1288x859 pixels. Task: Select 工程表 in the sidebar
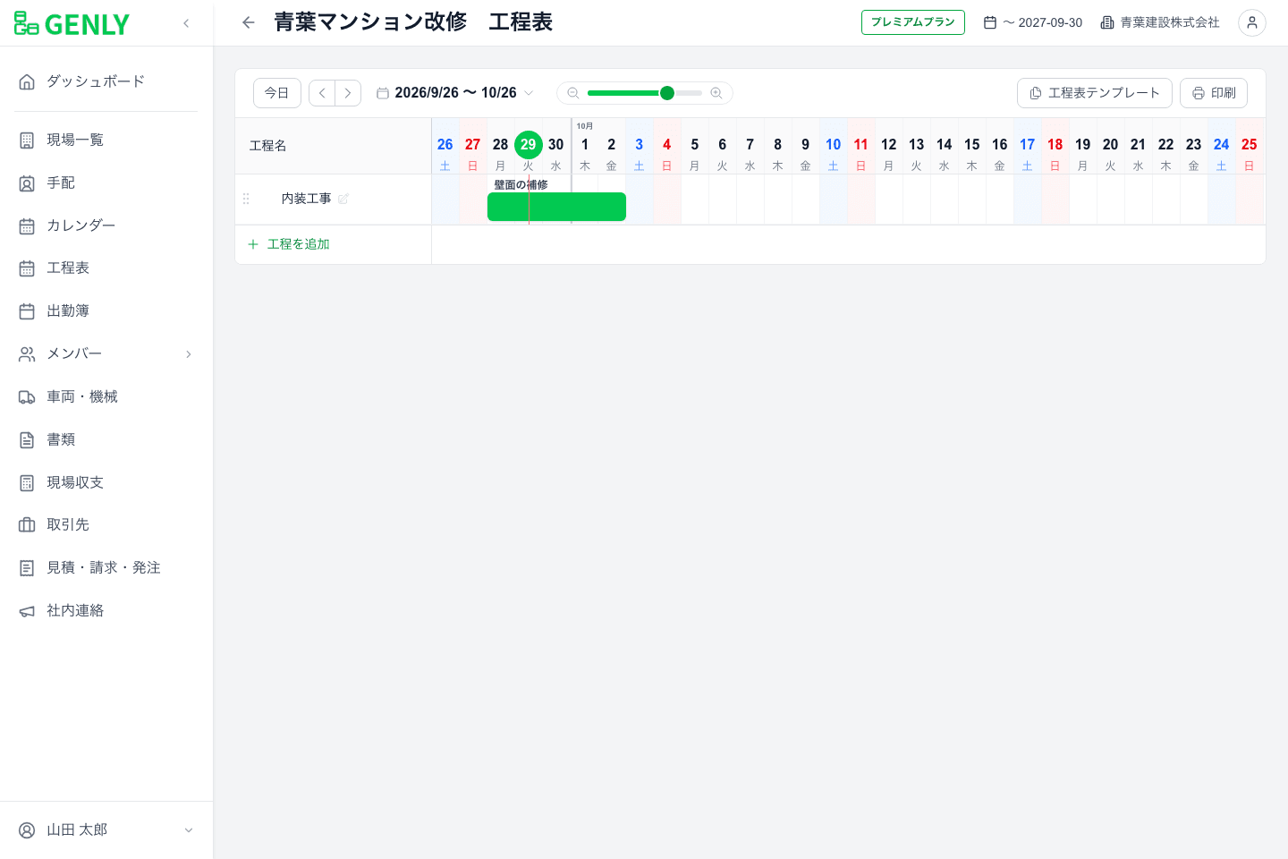106,268
